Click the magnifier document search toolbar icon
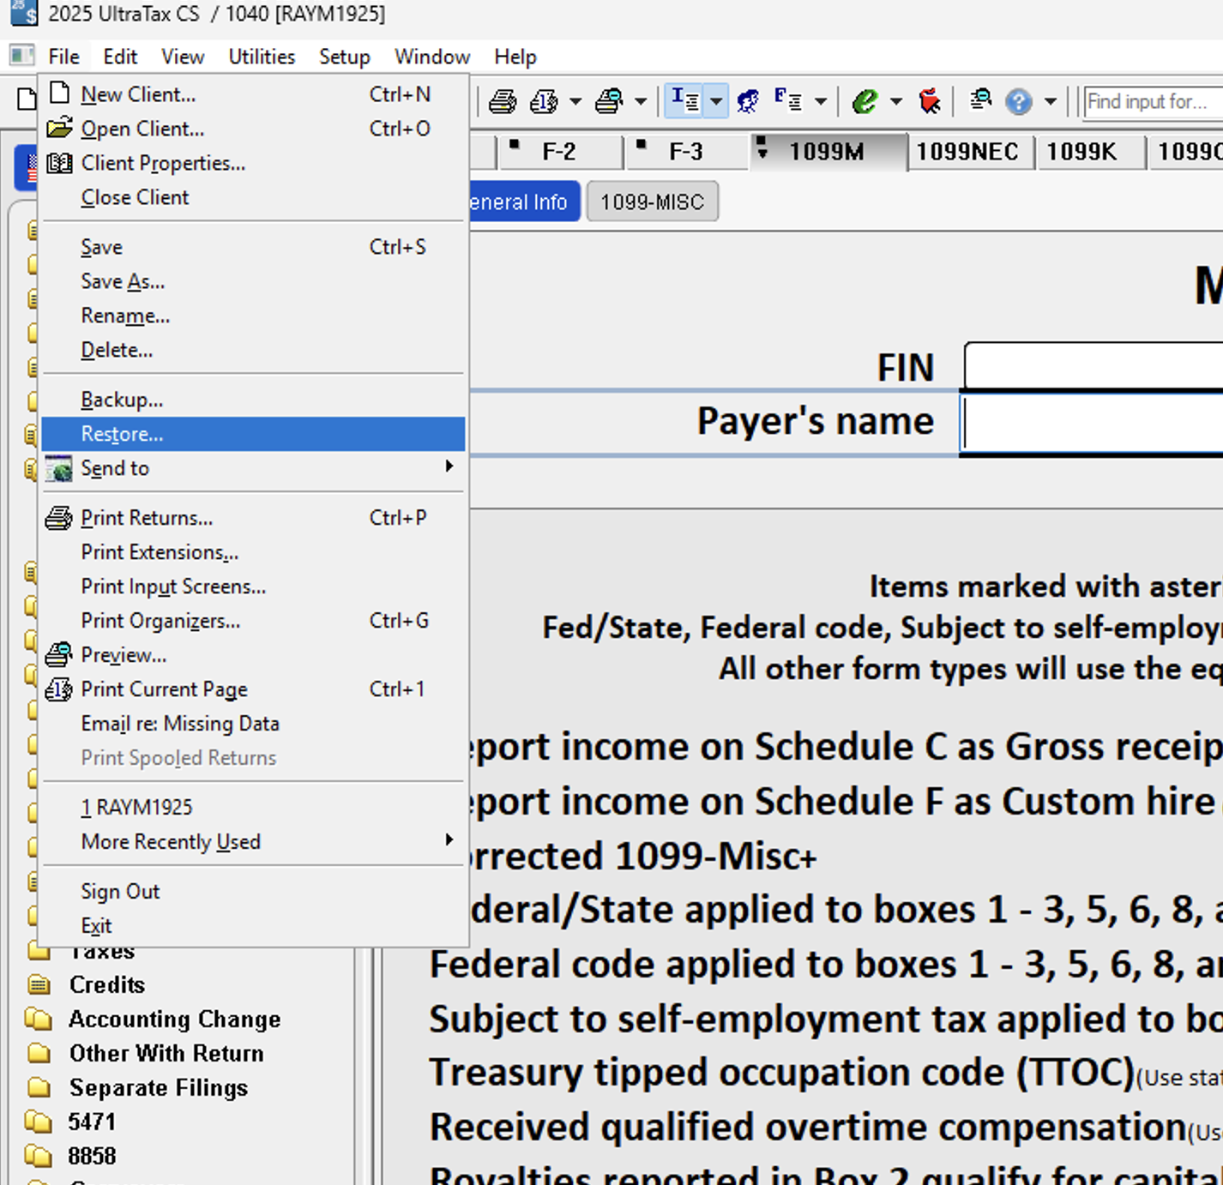 pyautogui.click(x=980, y=100)
